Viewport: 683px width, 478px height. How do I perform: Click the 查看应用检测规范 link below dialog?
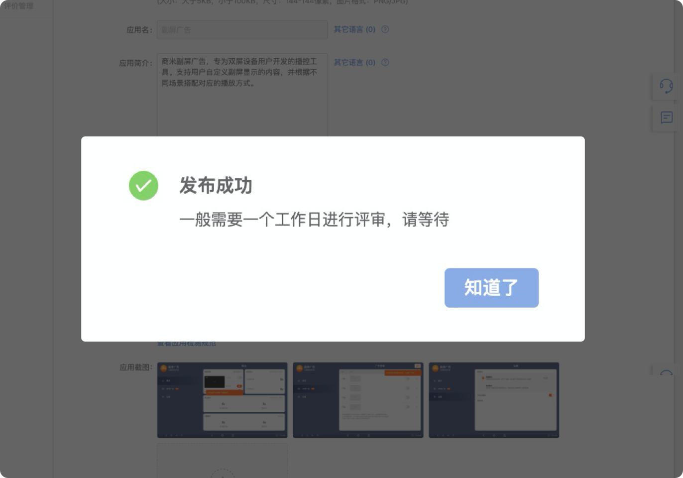(187, 344)
